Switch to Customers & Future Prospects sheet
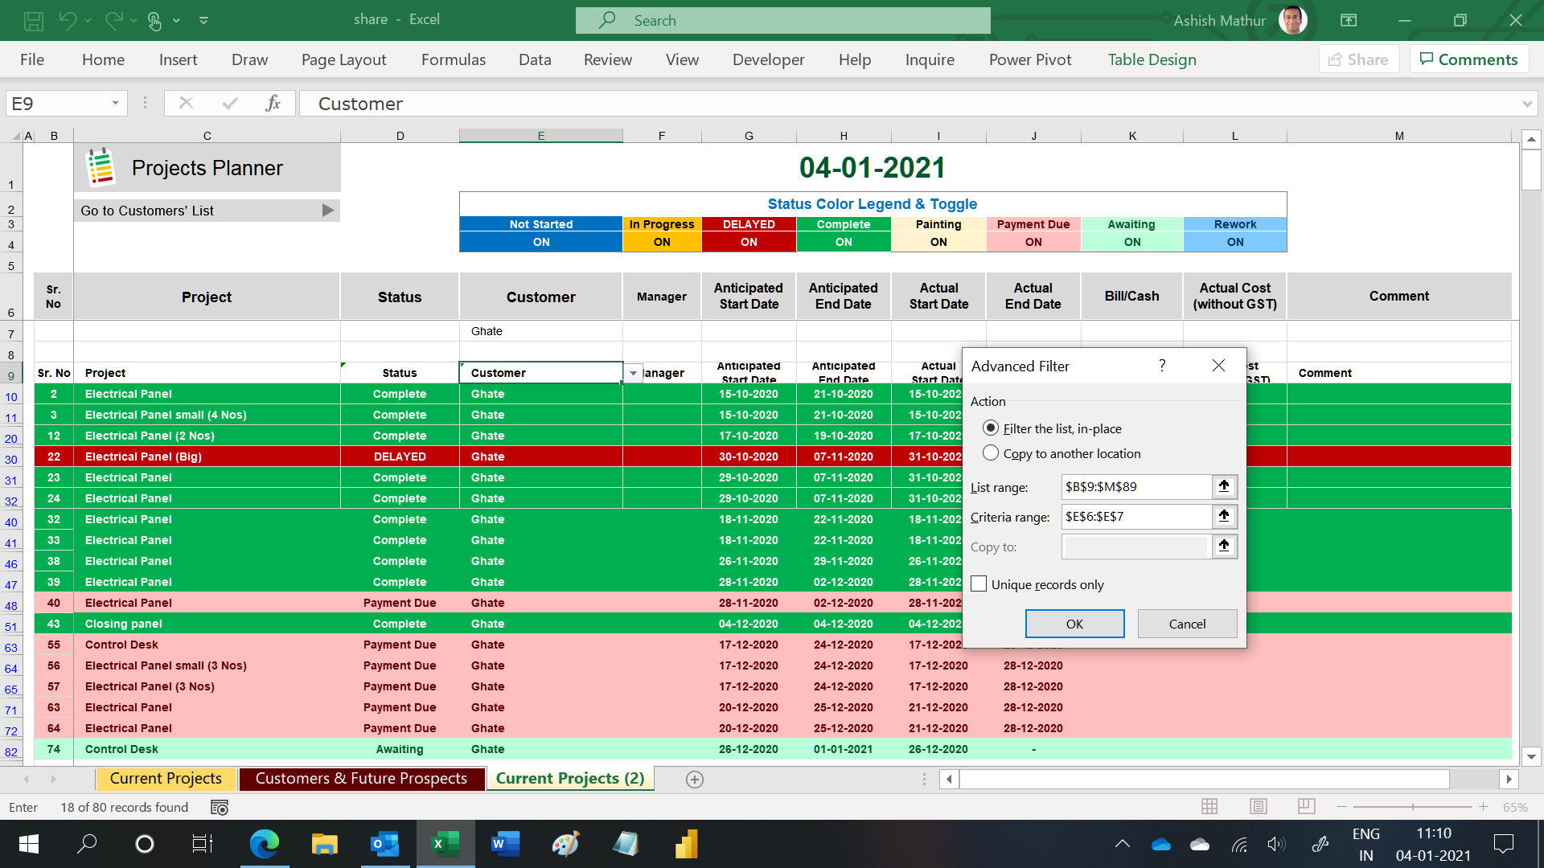Screen dimensions: 1544x868 coord(361,778)
